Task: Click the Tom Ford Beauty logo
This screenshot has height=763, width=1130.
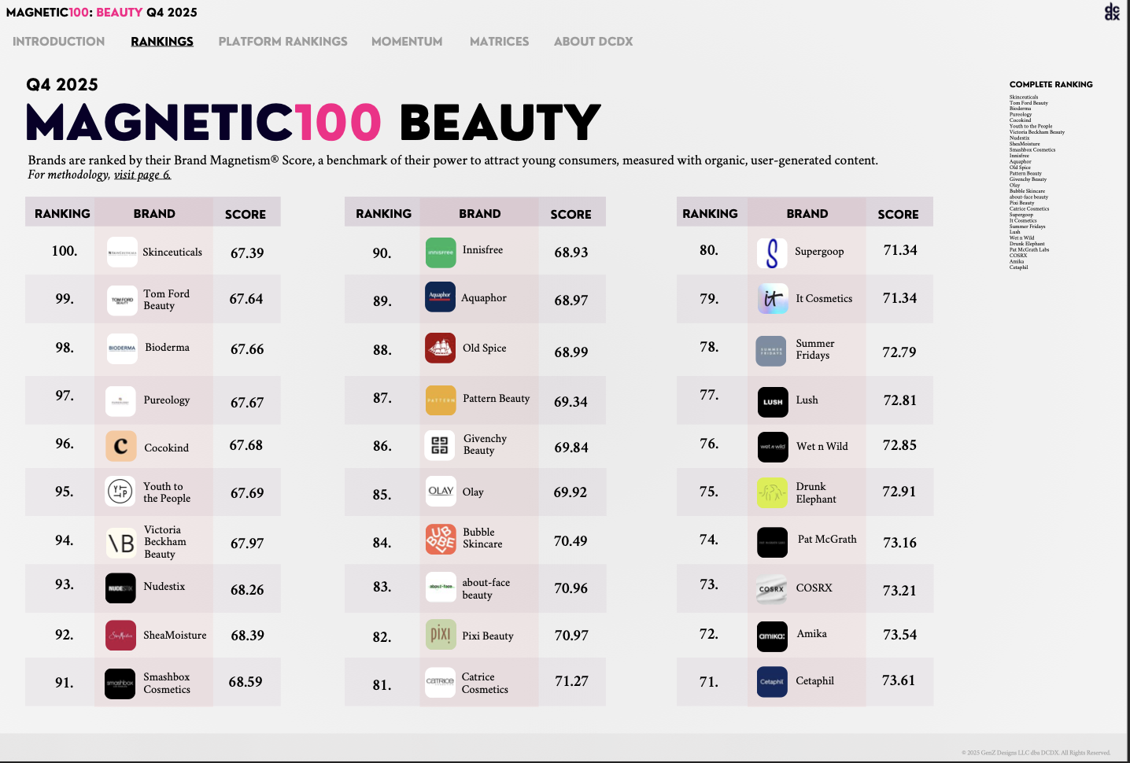Action: point(122,300)
